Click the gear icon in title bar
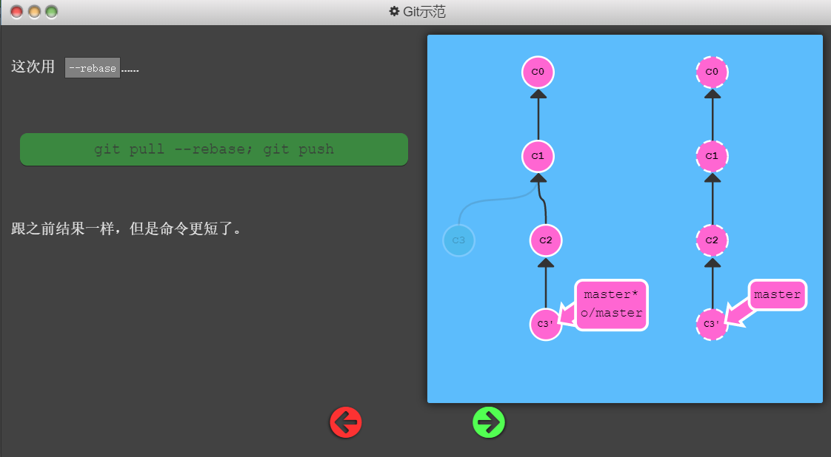This screenshot has width=831, height=457. 394,12
